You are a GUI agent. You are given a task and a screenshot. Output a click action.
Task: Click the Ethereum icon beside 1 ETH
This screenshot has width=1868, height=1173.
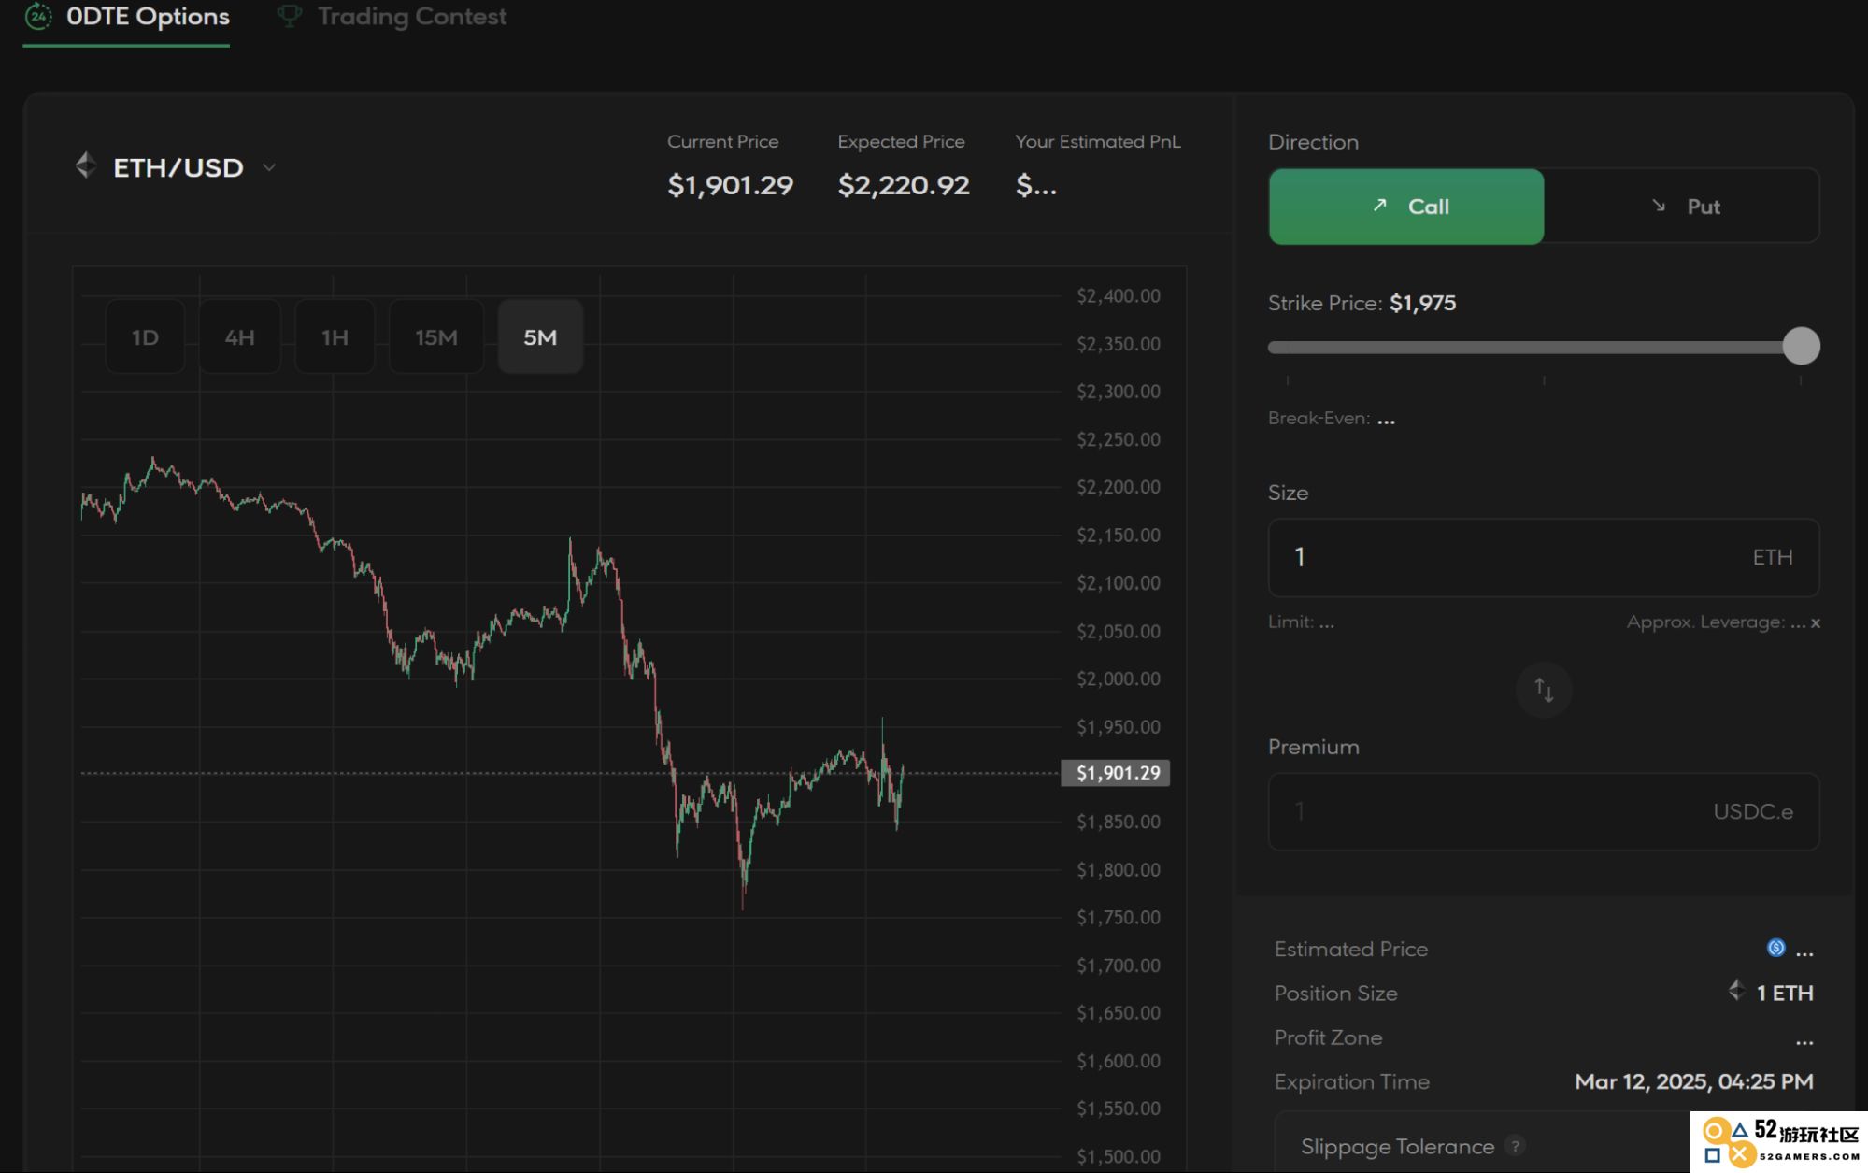[x=1736, y=991]
